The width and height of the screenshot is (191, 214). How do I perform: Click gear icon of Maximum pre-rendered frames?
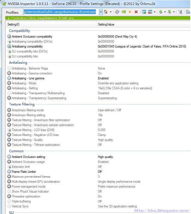point(9,176)
